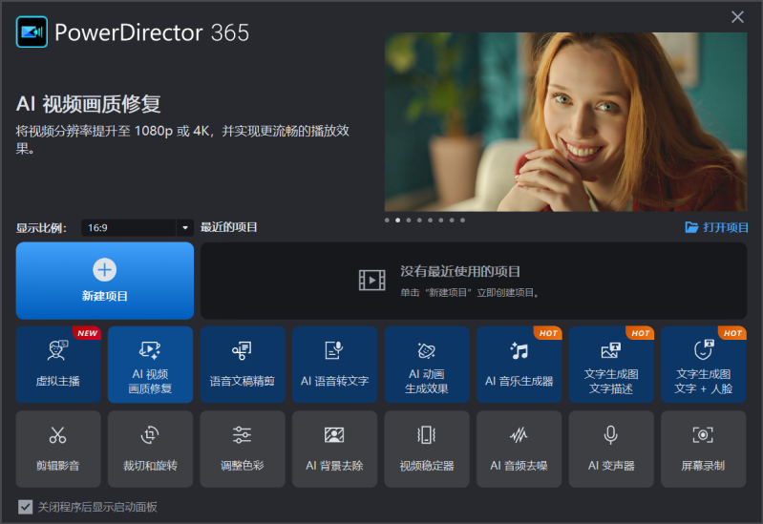Select the sixth carousel dot
This screenshot has height=524, width=763.
441,220
